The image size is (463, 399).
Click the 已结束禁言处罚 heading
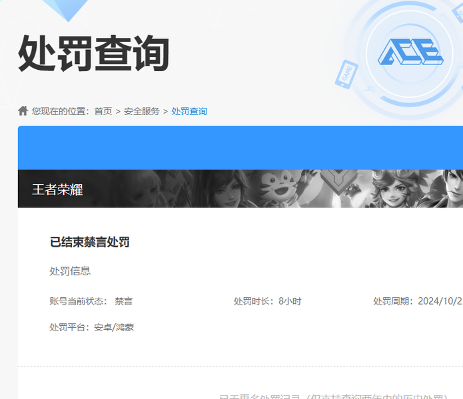(x=89, y=242)
